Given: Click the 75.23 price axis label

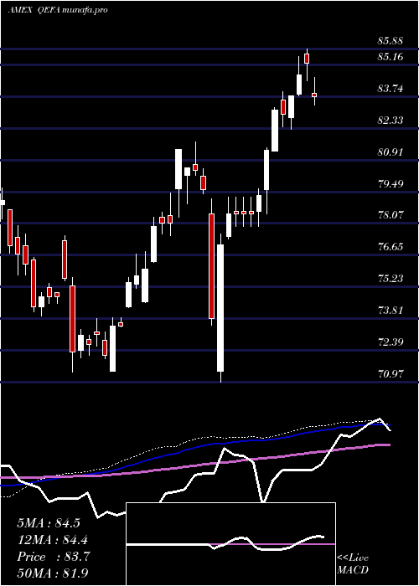Looking at the screenshot, I should tap(391, 279).
